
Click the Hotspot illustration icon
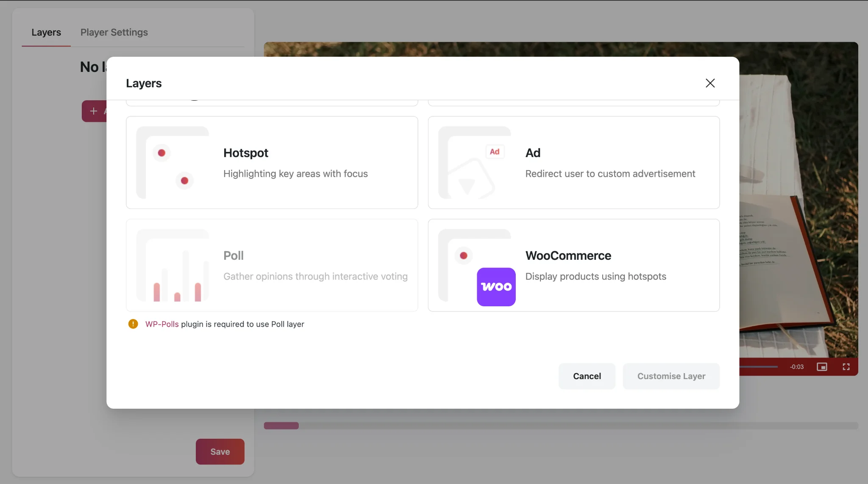172,162
